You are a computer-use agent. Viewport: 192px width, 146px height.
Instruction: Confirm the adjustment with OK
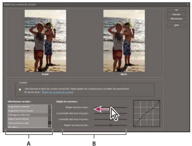click(176, 10)
